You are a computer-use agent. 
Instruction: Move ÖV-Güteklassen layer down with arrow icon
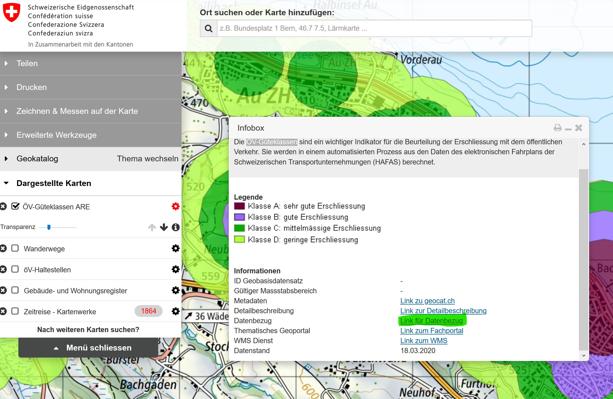(x=164, y=227)
